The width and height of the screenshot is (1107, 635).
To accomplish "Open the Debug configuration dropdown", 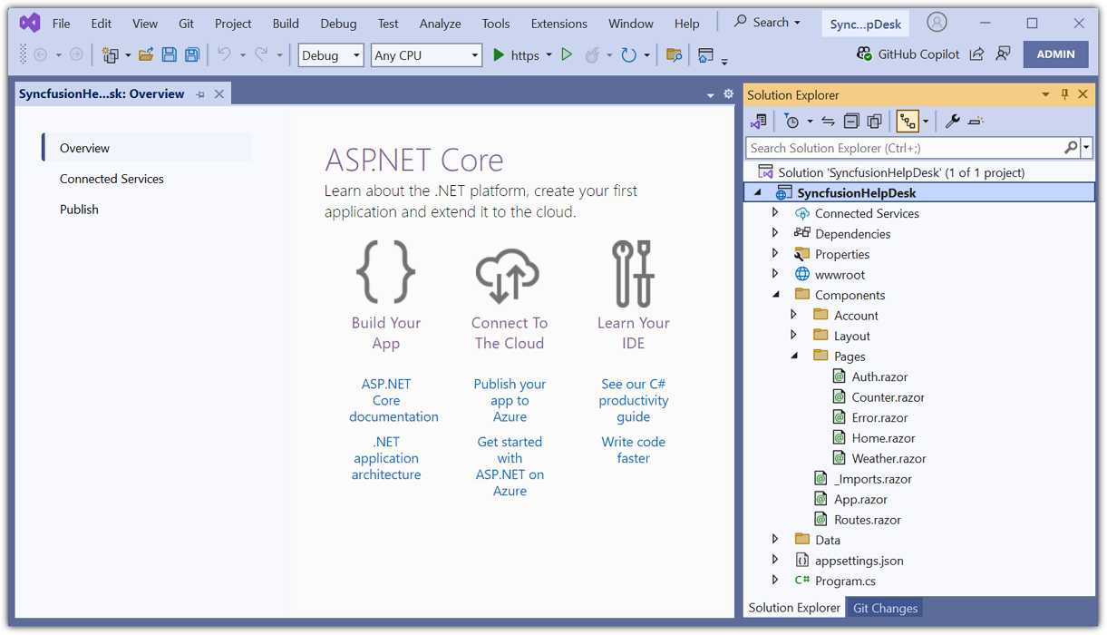I will [x=331, y=55].
